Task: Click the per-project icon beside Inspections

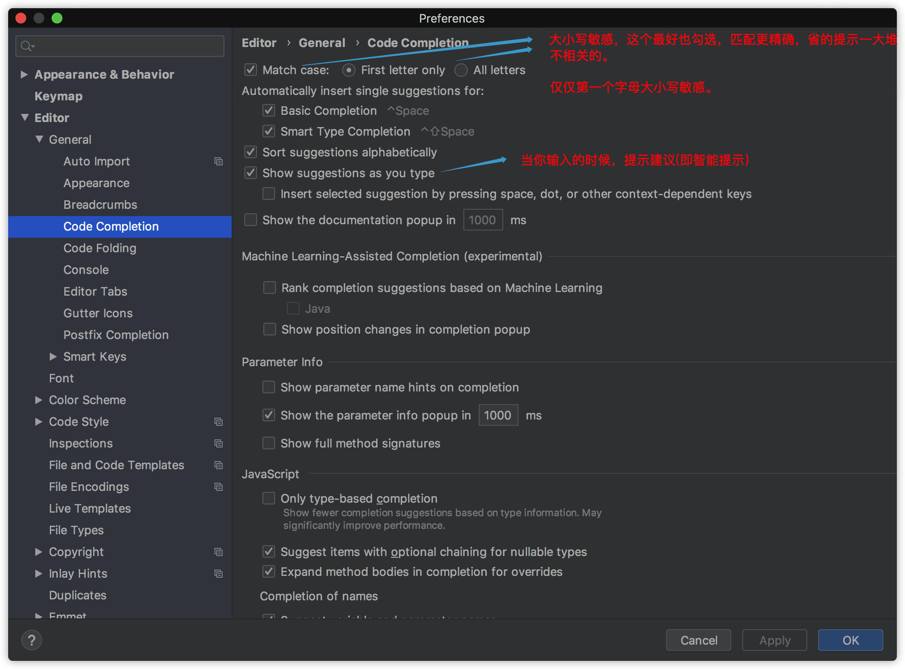Action: tap(219, 443)
